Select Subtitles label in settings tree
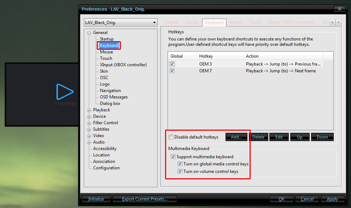Viewport: 351px width, 208px height. [101, 130]
